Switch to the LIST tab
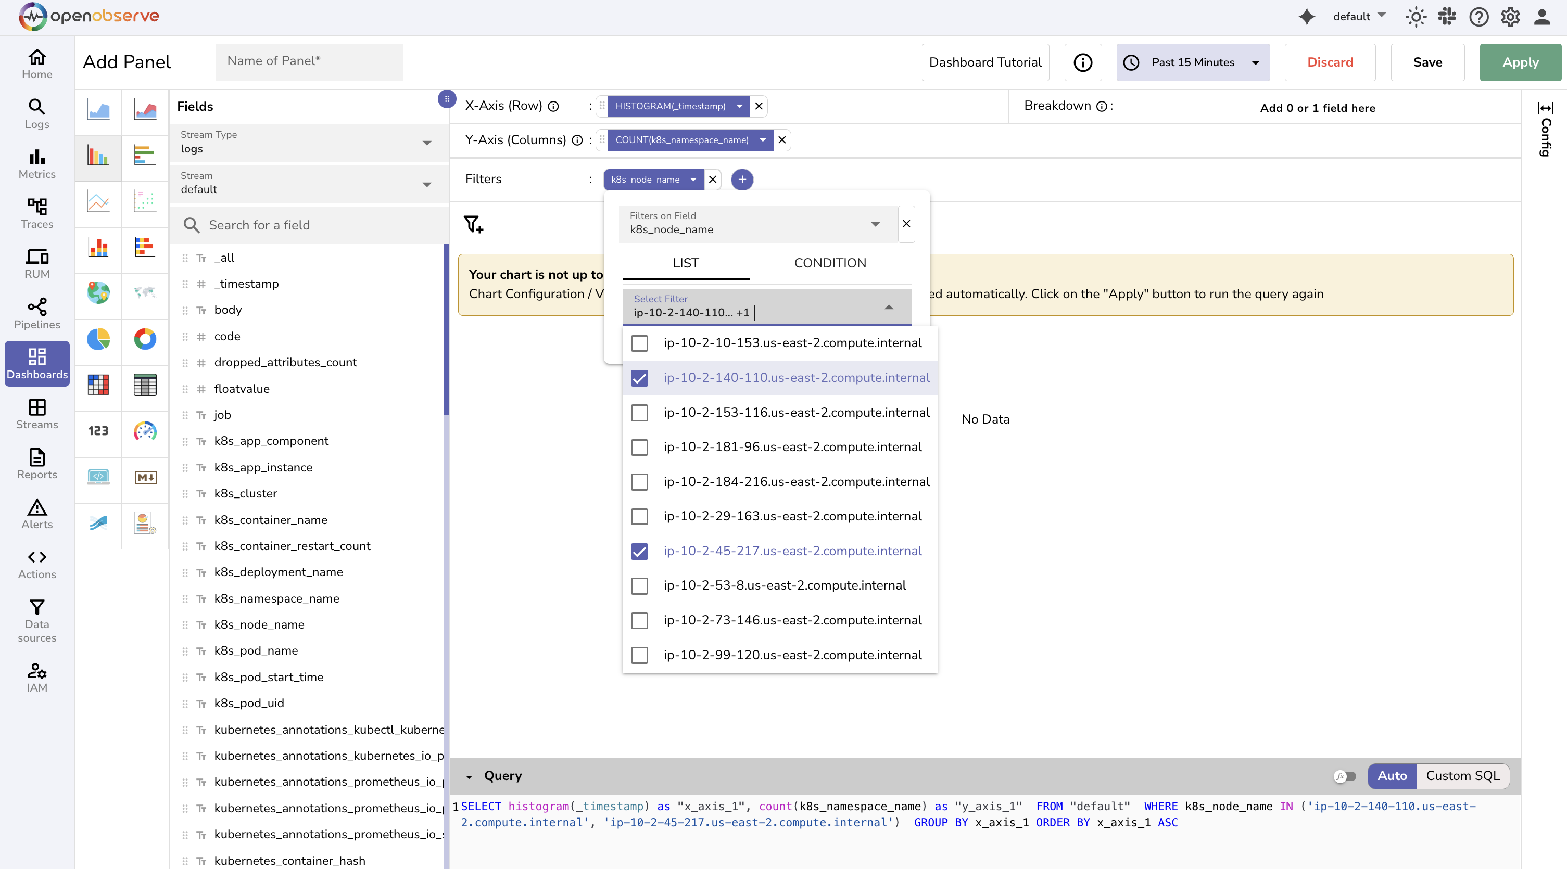The height and width of the screenshot is (869, 1567). (x=686, y=263)
